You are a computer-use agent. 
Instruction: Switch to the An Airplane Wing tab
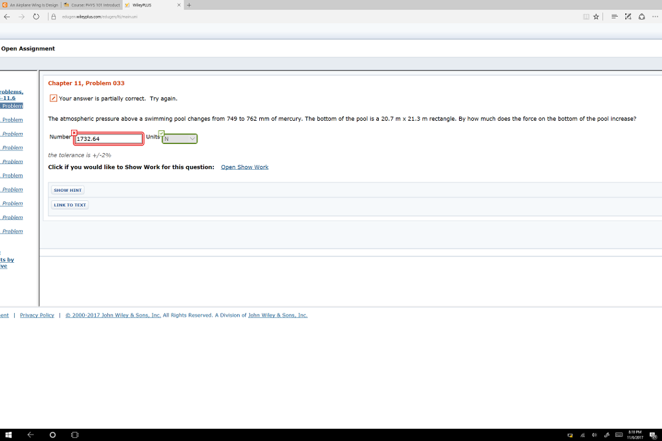32,5
